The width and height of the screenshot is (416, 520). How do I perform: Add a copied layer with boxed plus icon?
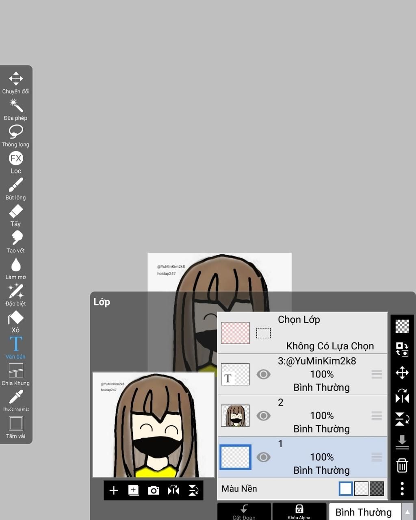pos(134,490)
